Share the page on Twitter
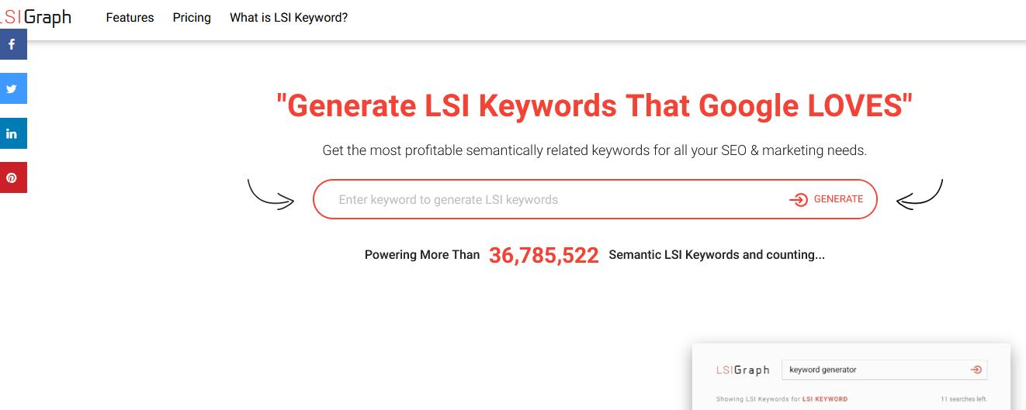1026x410 pixels. 12,88
